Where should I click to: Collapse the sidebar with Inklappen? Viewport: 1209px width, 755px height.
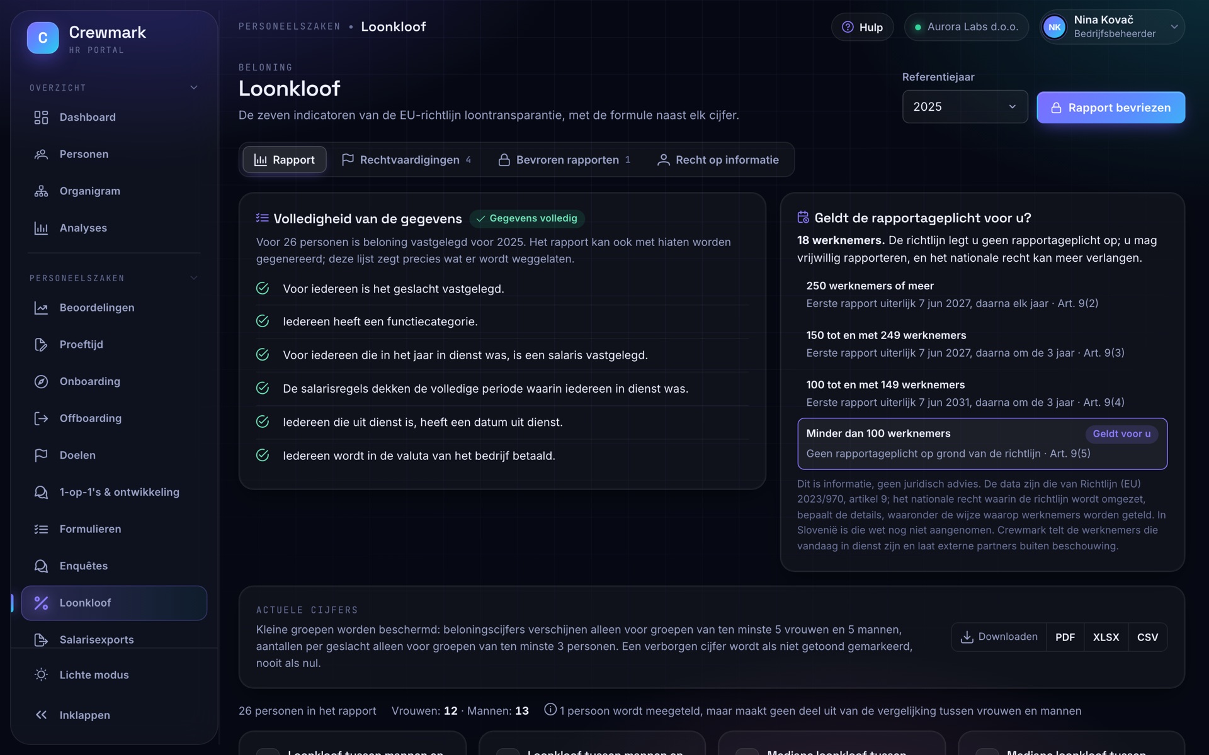point(114,715)
